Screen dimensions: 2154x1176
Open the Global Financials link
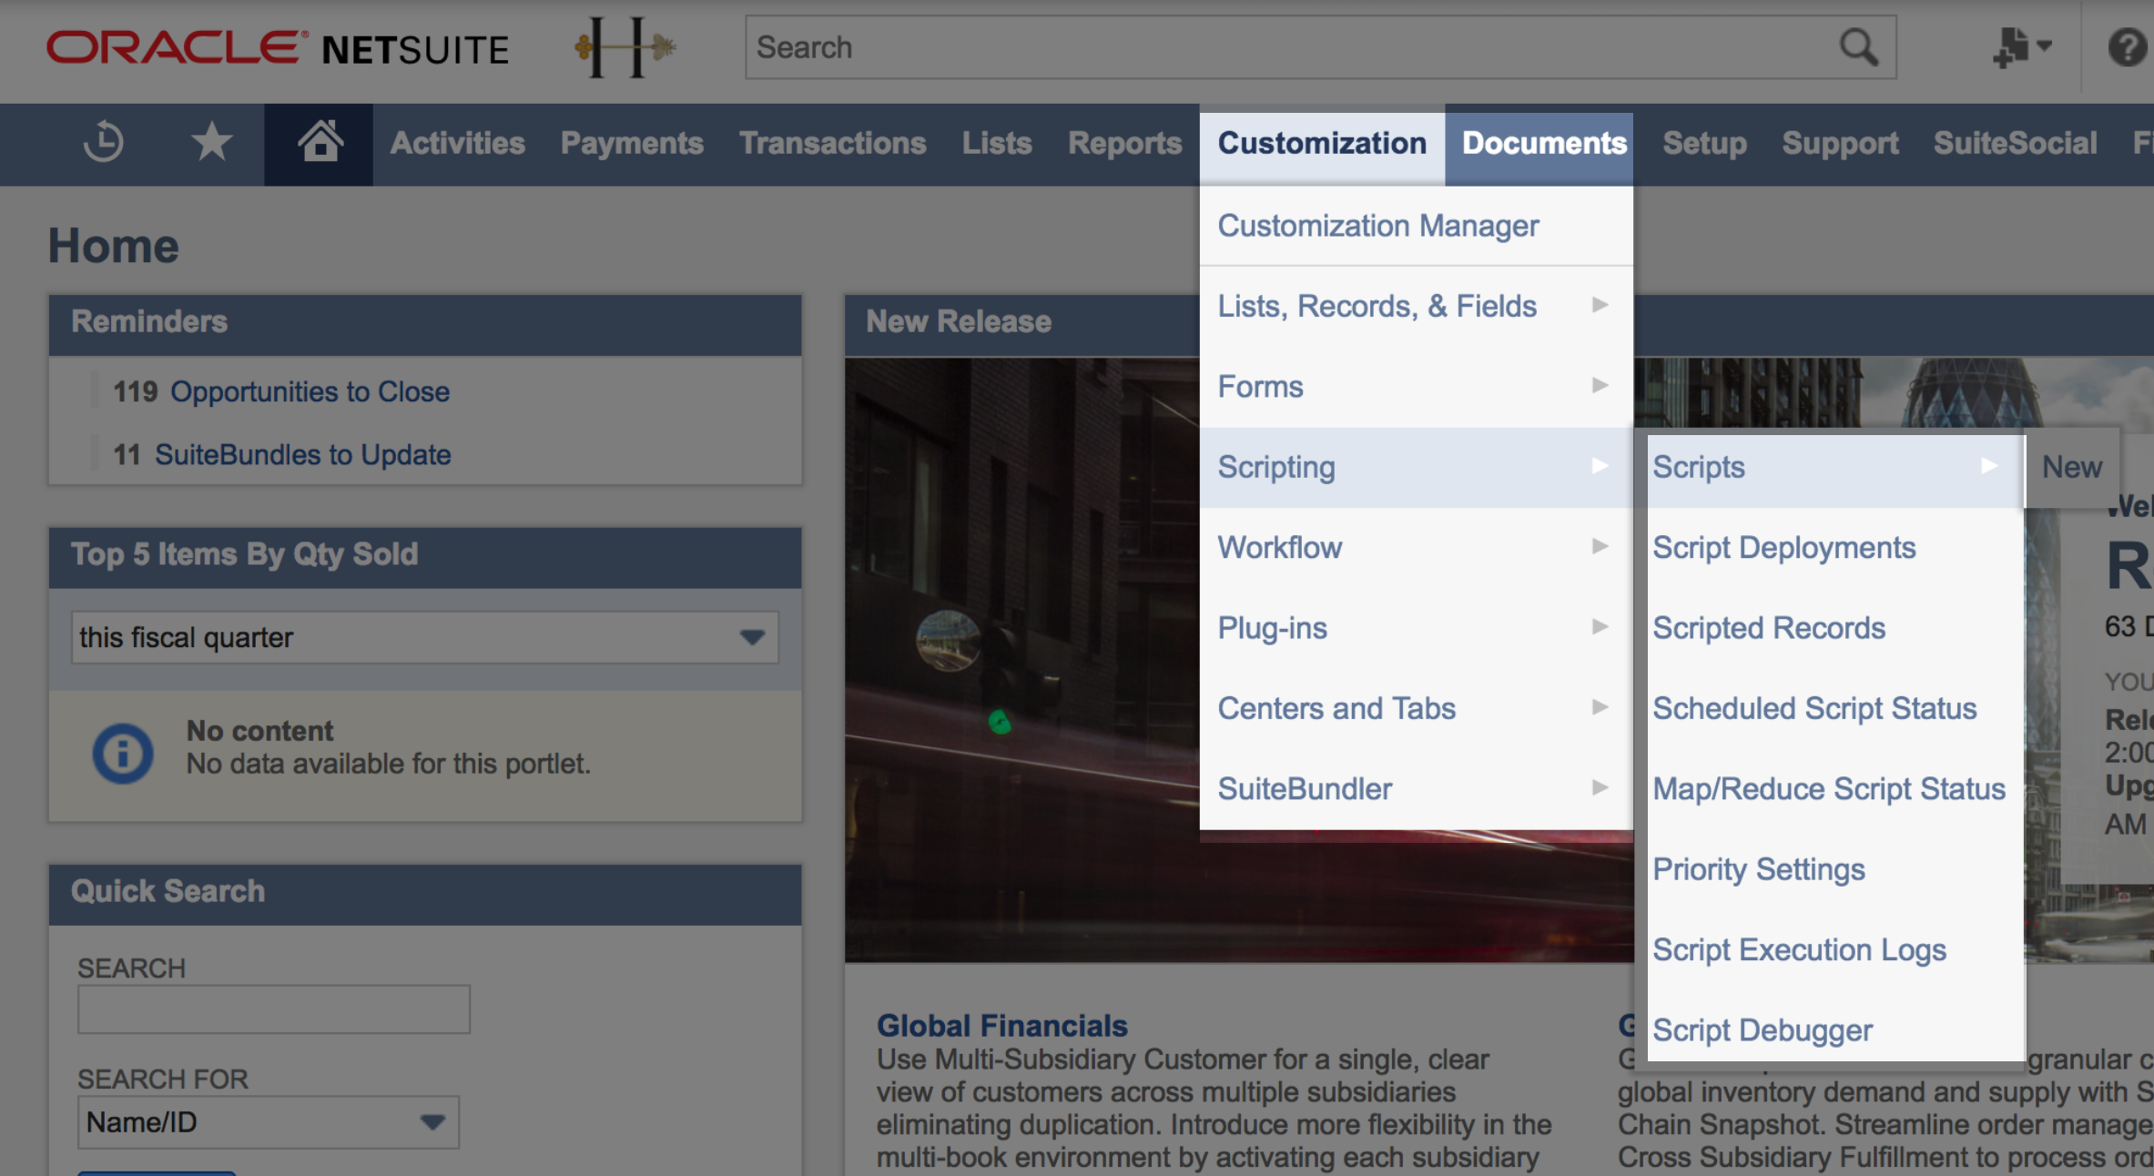coord(1001,1026)
